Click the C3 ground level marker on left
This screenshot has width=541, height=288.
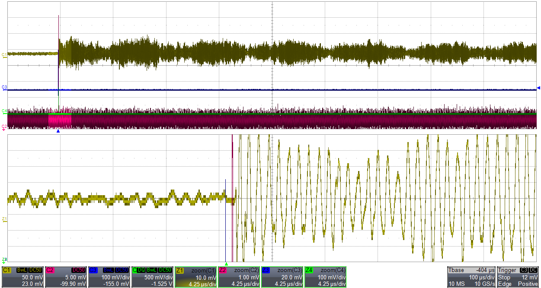coord(4,88)
